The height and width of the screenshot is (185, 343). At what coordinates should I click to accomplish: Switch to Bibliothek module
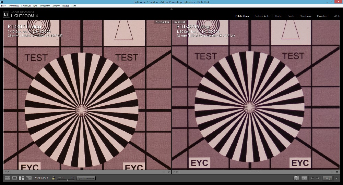(x=243, y=16)
